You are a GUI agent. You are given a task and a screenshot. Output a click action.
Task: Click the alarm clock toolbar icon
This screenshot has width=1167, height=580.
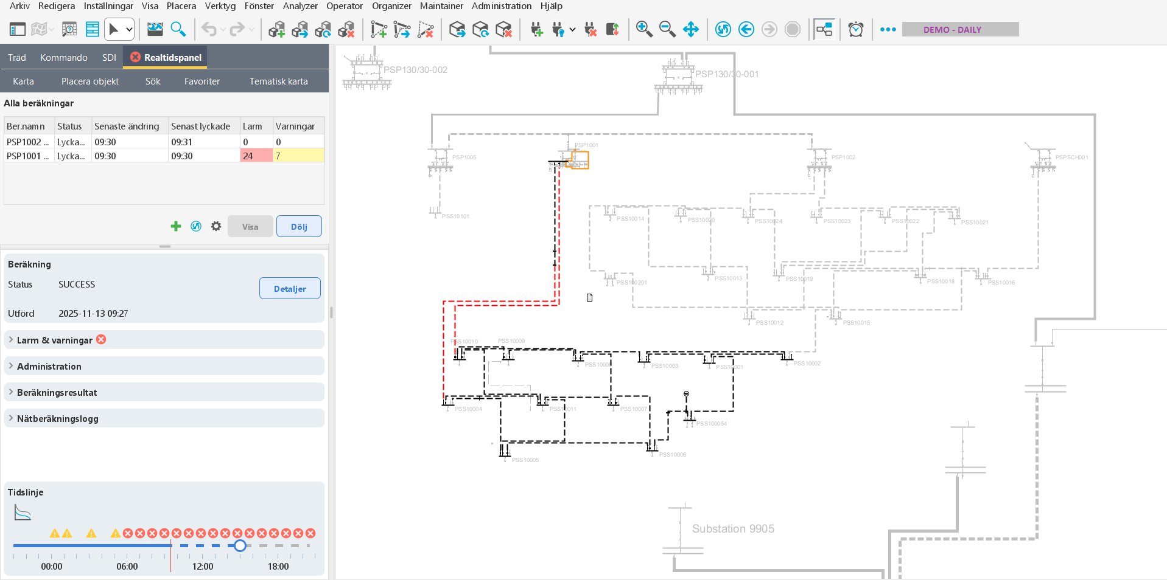point(855,29)
